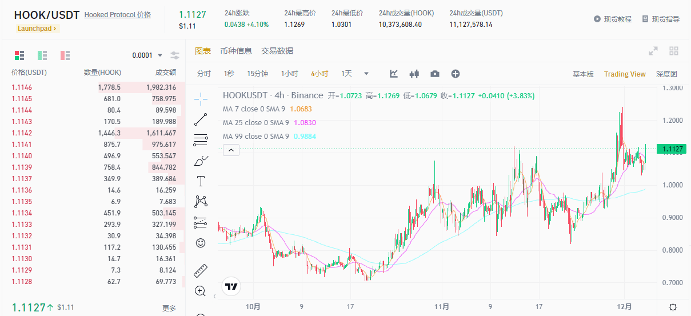Viewport: 691px width, 316px height.
Task: Select sell order at price 1.1146
Action: click(94, 87)
